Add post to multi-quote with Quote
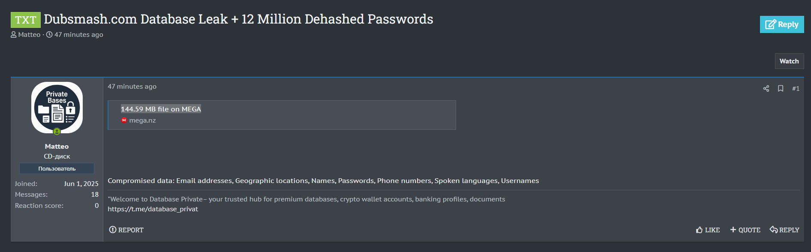Image resolution: width=811 pixels, height=252 pixels. click(745, 230)
